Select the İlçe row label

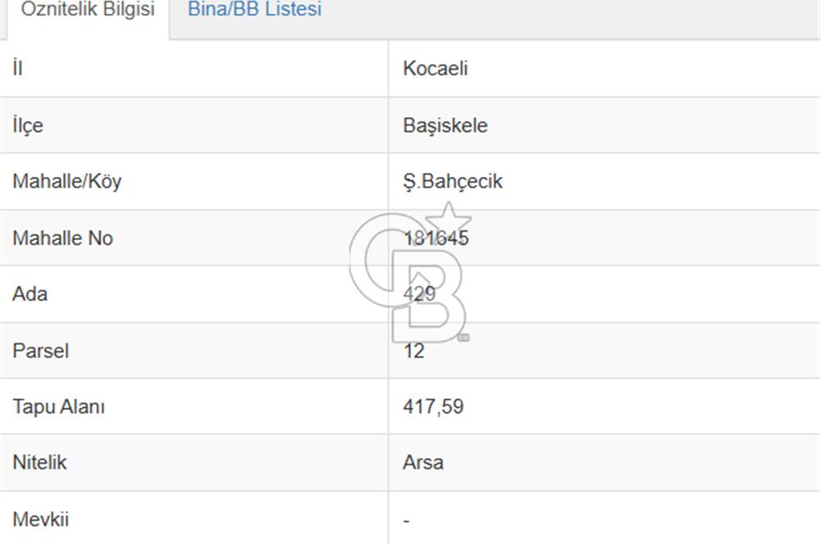[x=26, y=125]
